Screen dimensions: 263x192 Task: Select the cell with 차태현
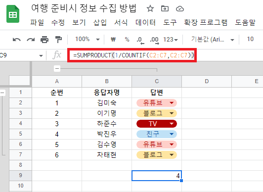(107, 155)
